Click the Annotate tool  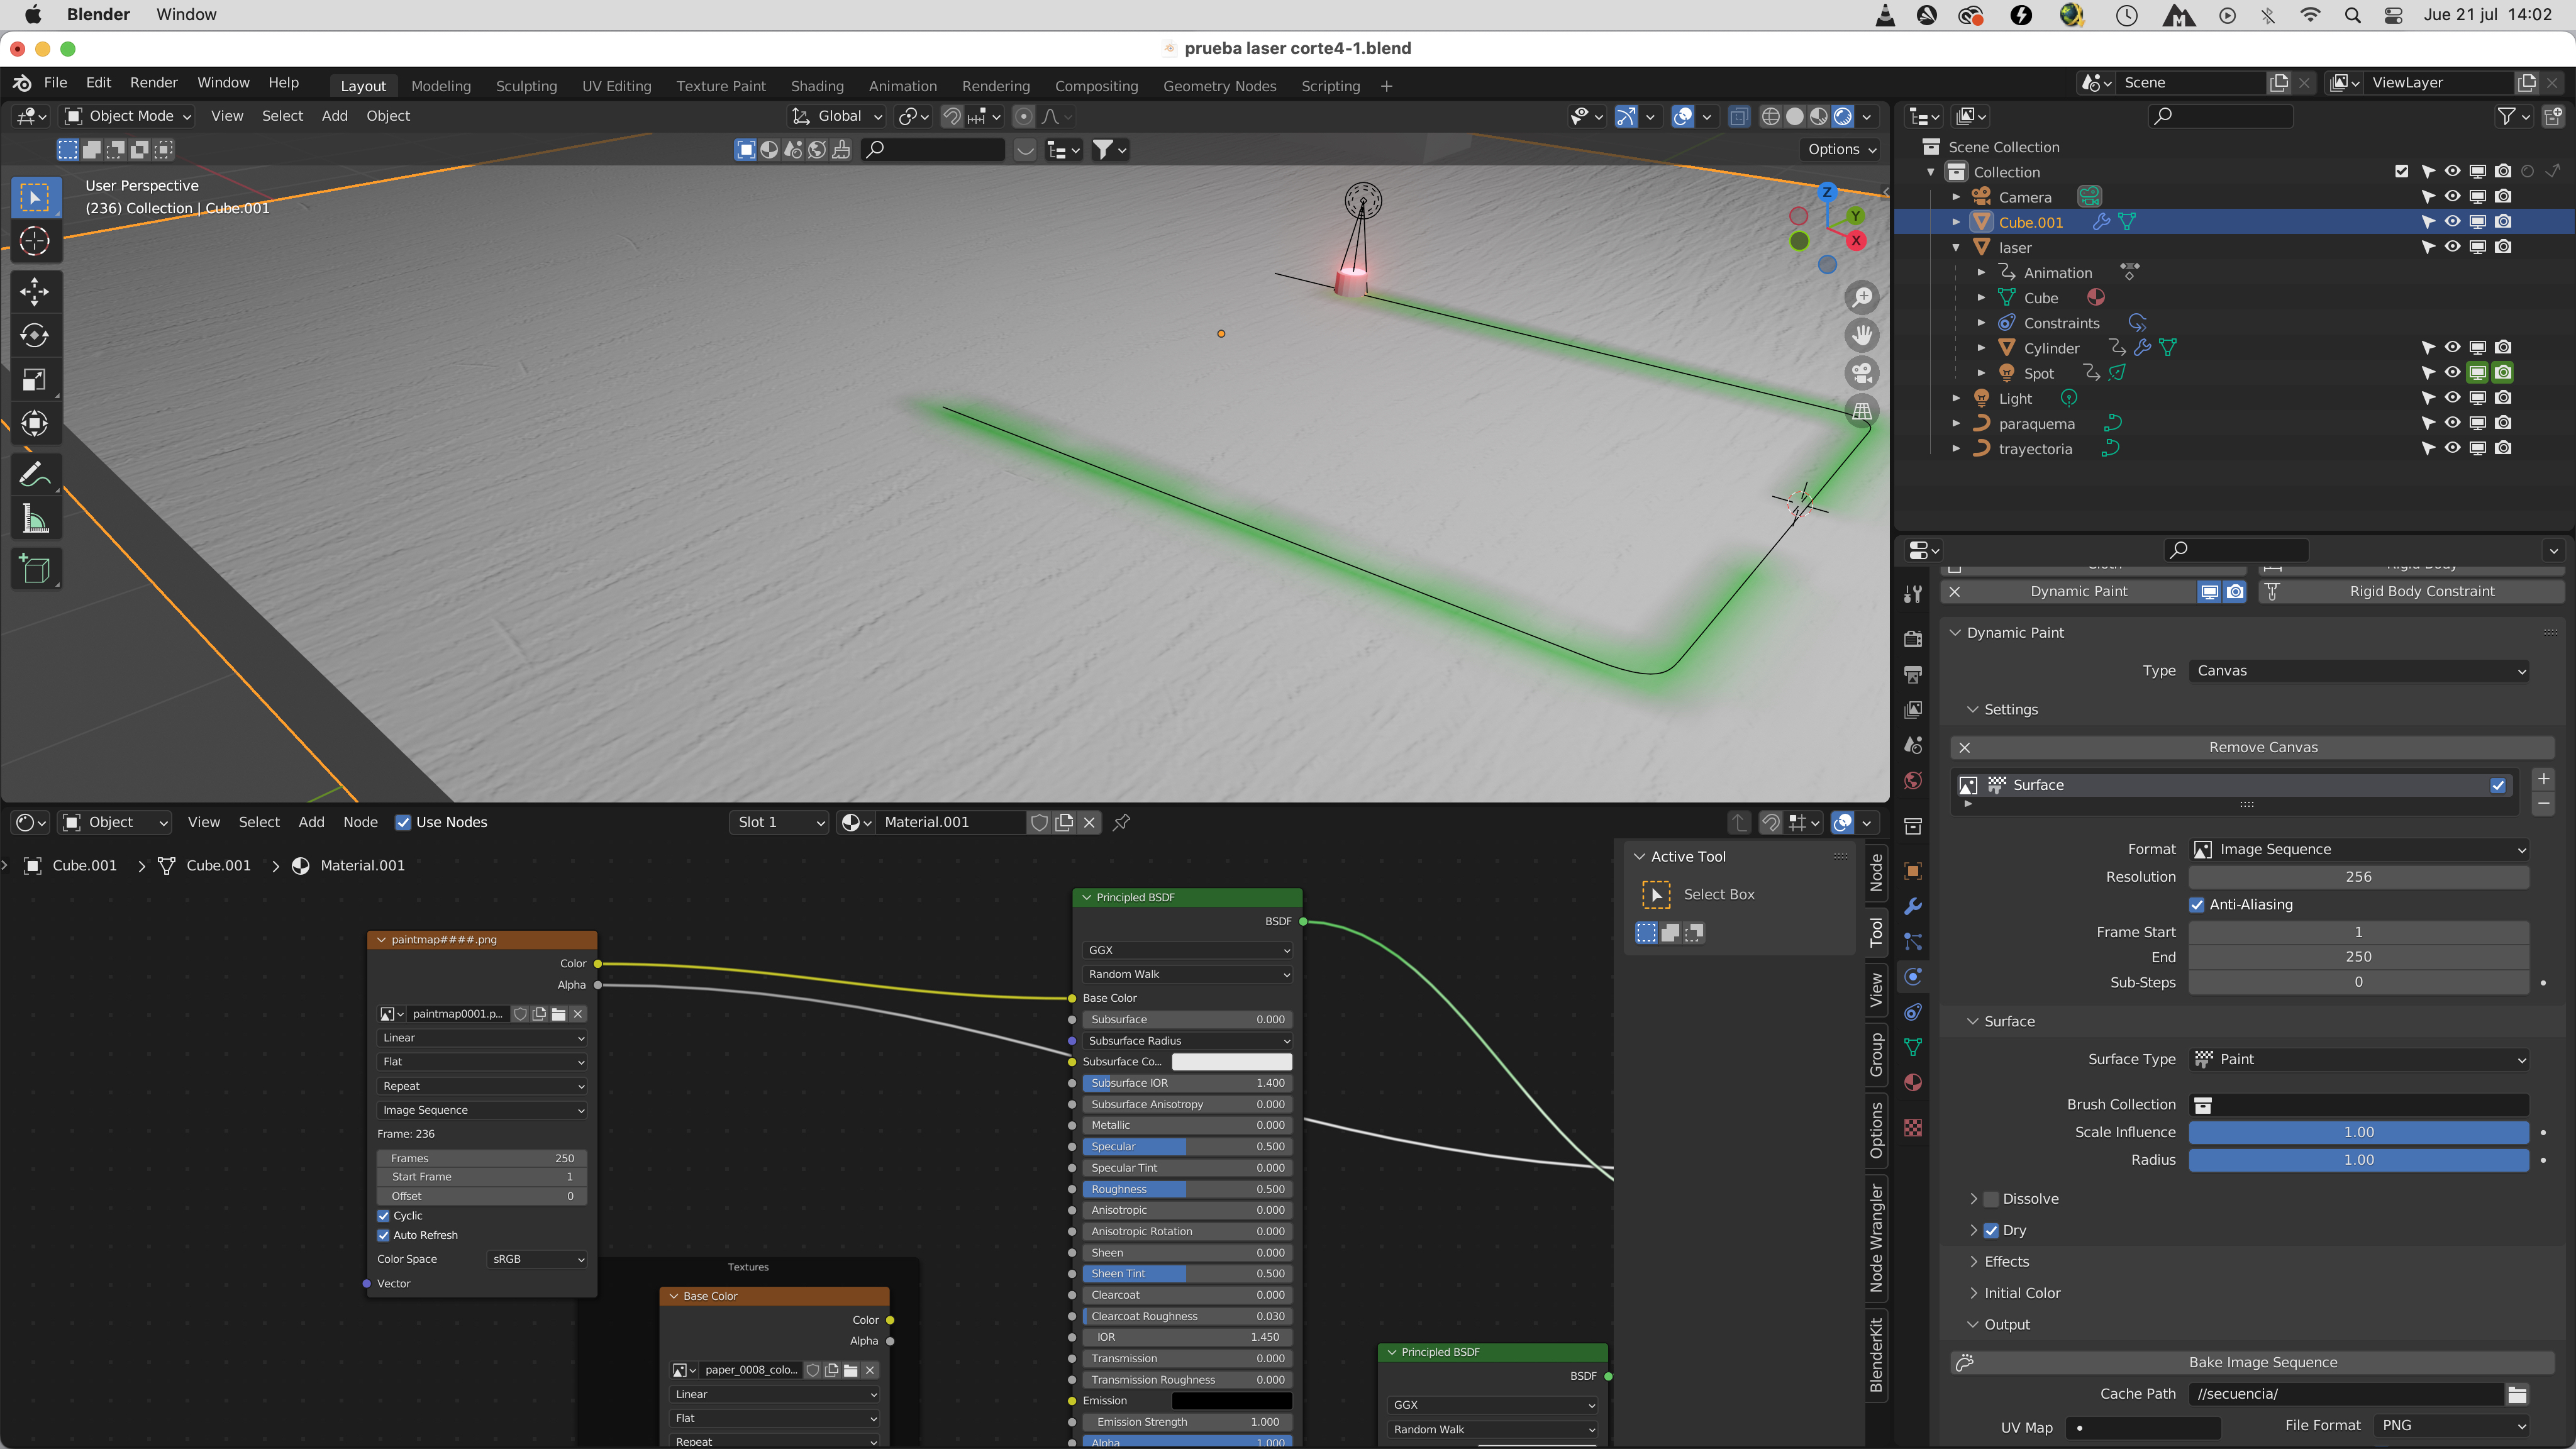click(x=35, y=475)
